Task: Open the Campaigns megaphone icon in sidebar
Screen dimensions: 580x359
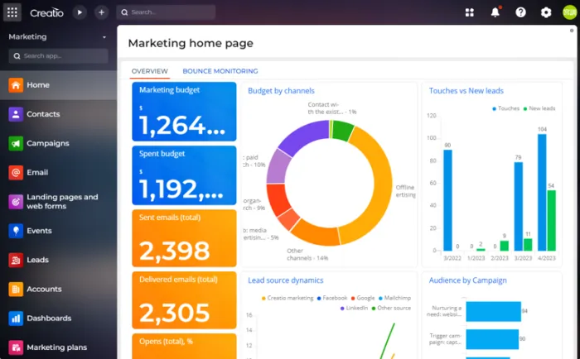Action: pyautogui.click(x=15, y=143)
